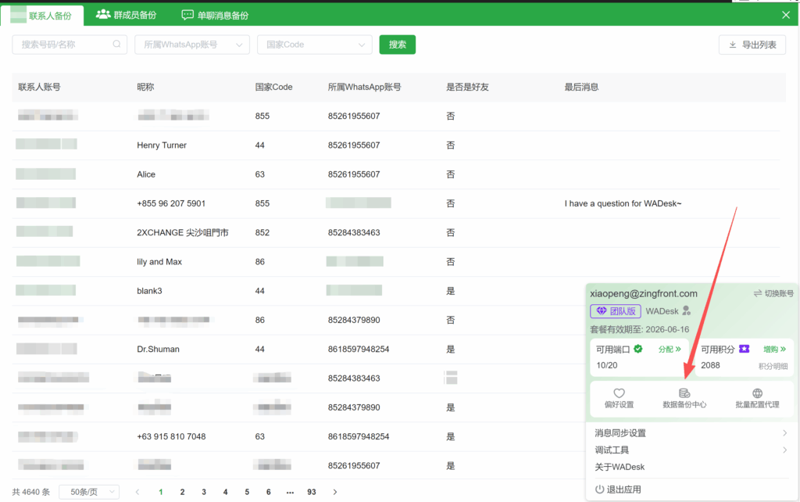This screenshot has height=502, width=800.
Task: Click the green 搜索 button
Action: (397, 45)
